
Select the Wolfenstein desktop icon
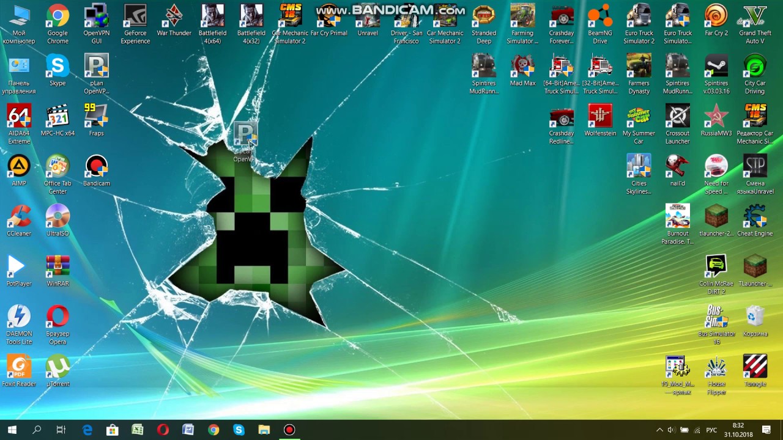(600, 120)
